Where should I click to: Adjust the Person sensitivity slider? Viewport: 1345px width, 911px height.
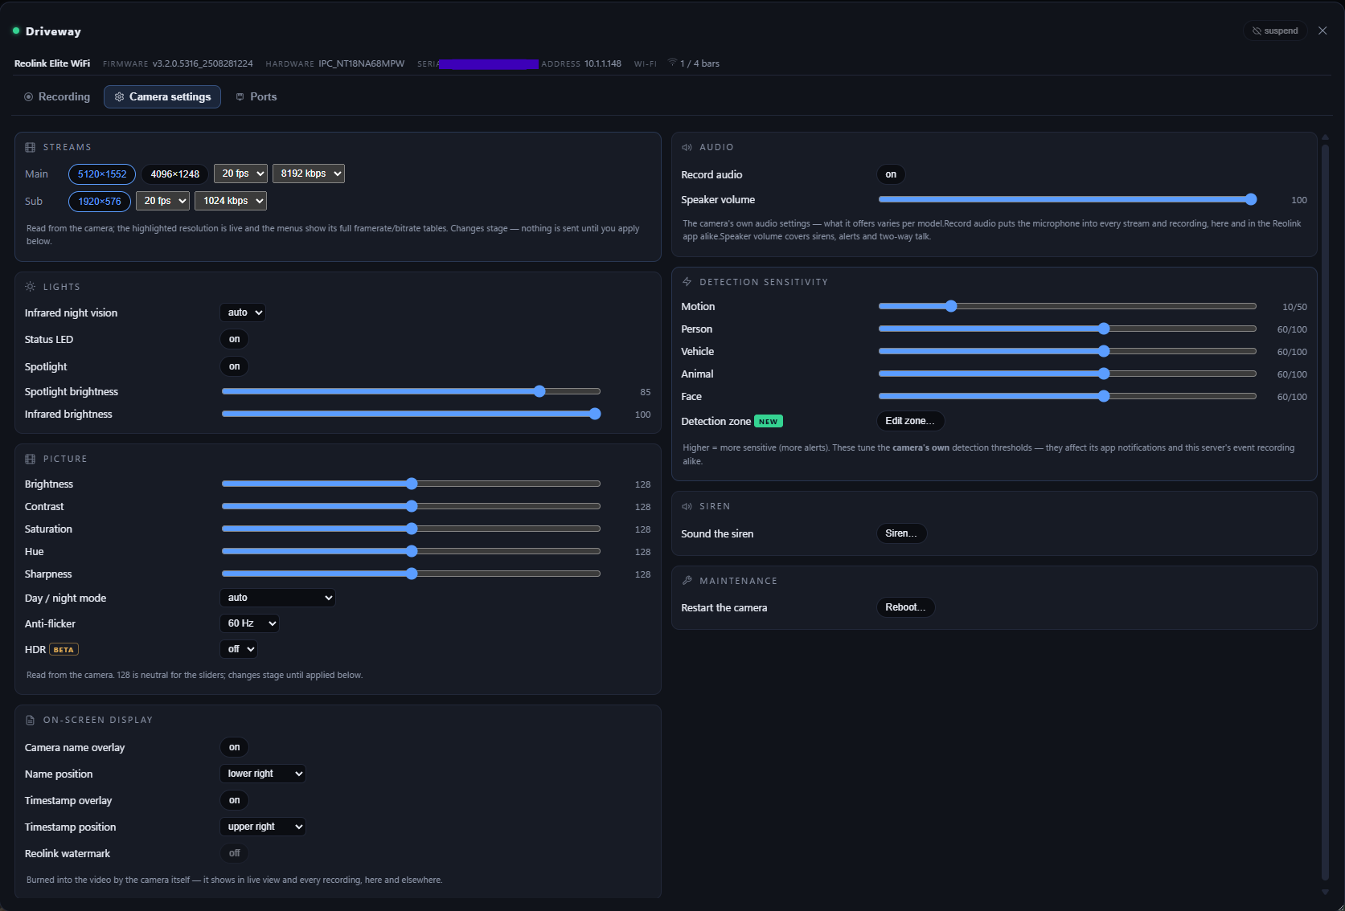[x=1068, y=329]
